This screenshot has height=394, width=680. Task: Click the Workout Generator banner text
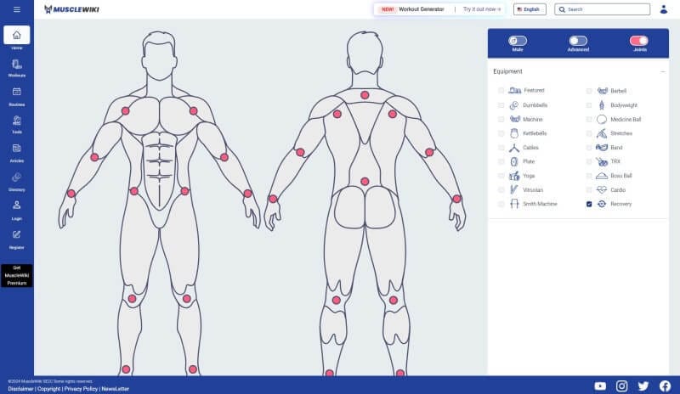pyautogui.click(x=421, y=9)
